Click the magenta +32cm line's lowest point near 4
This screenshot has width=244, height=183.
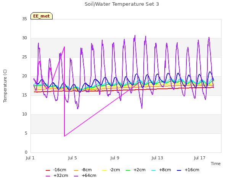(x=64, y=136)
